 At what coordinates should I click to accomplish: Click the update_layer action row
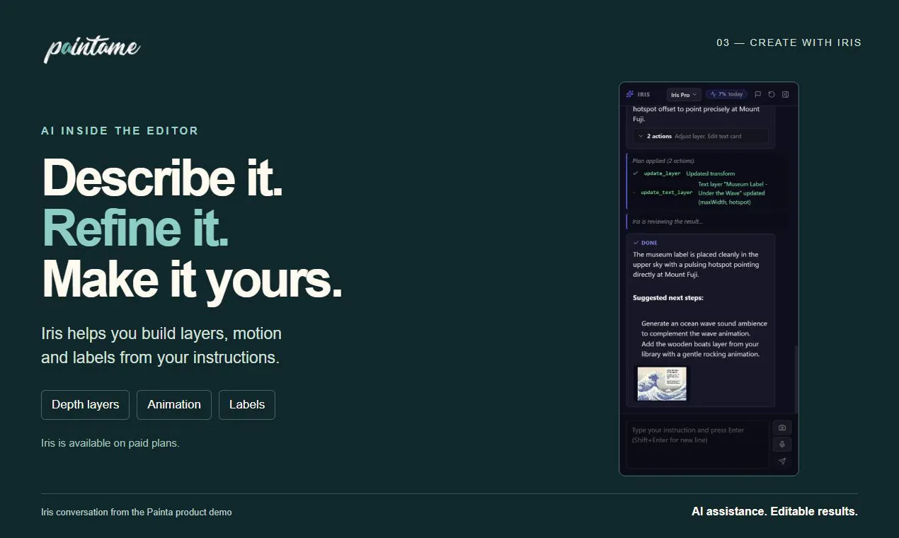point(684,173)
